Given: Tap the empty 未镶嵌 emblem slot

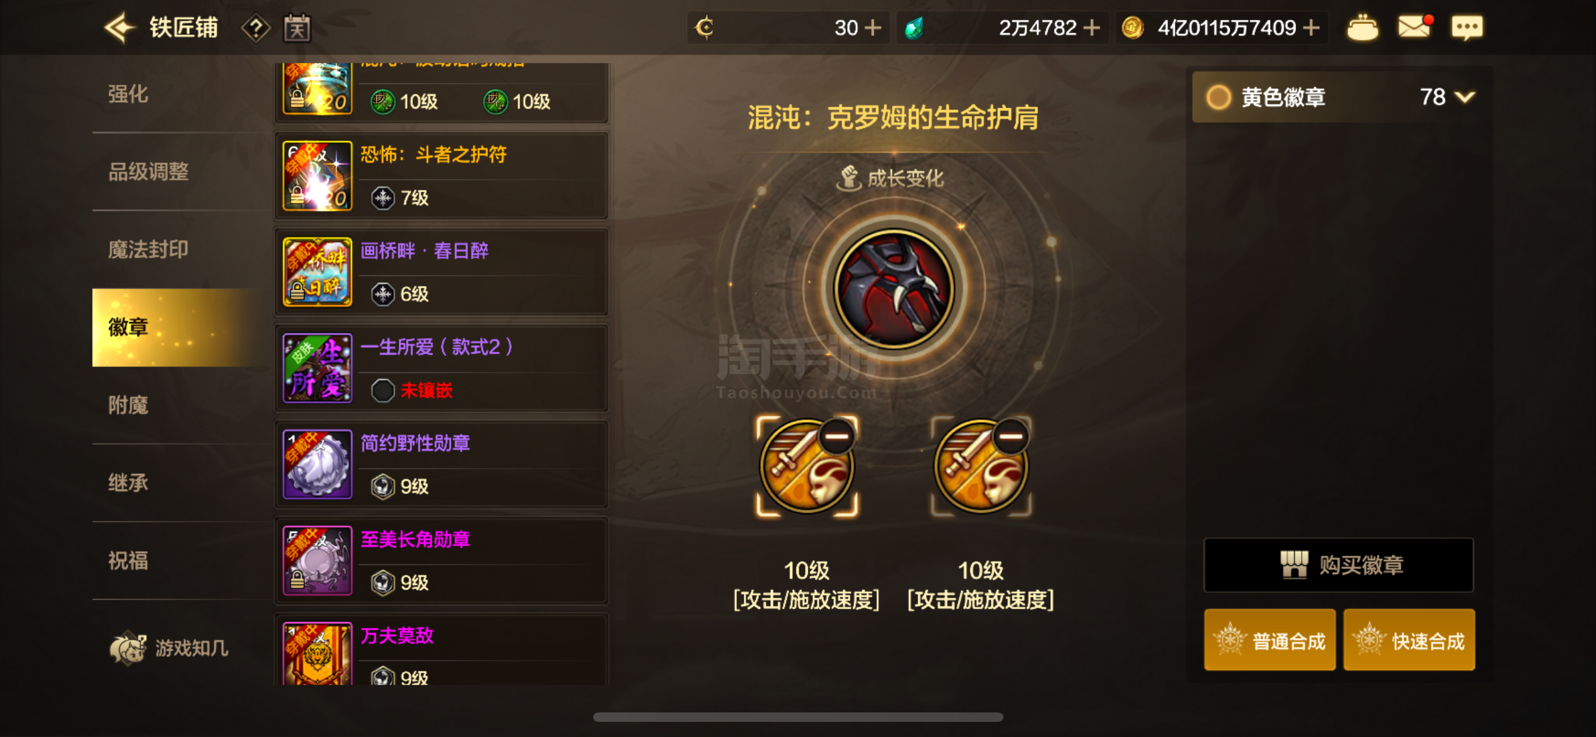Looking at the screenshot, I should coord(382,391).
